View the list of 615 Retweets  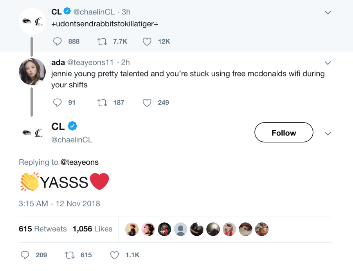coord(43,229)
